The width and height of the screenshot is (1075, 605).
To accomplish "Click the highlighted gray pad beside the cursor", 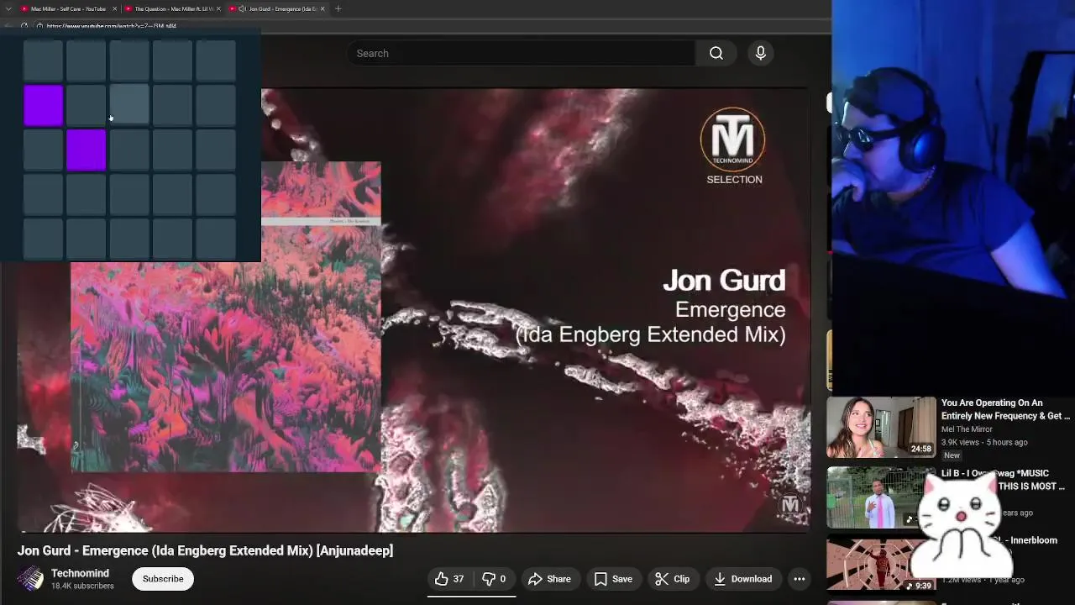I will pos(129,105).
